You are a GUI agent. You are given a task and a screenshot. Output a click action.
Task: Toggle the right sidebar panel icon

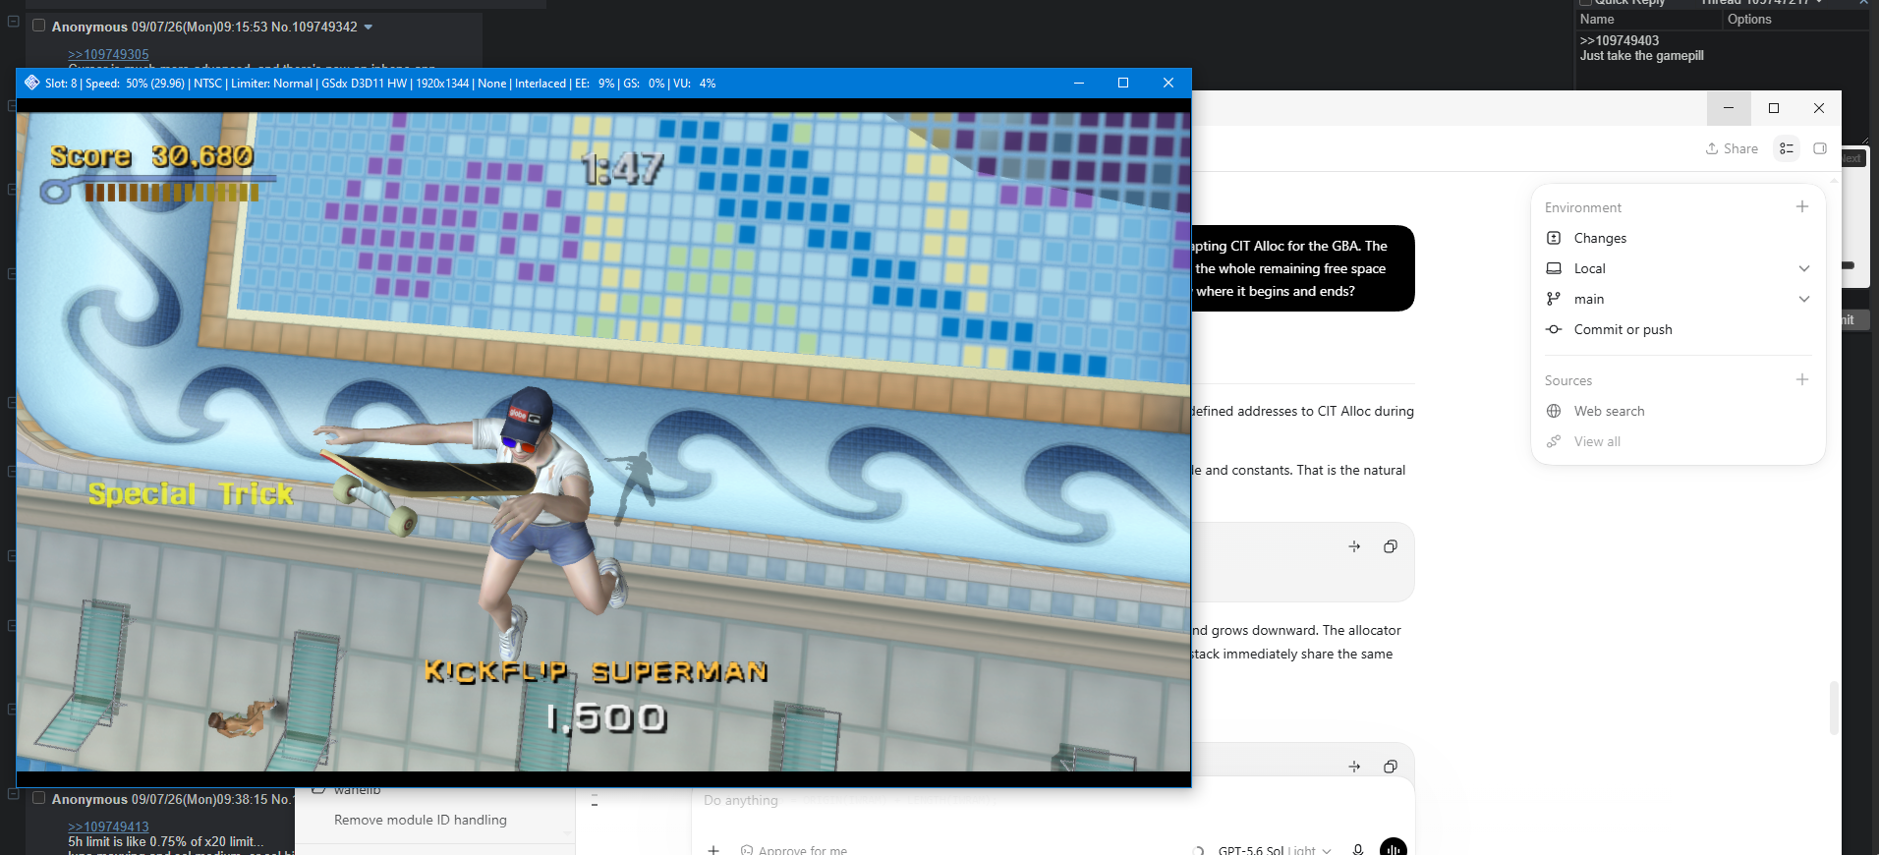[x=1820, y=148]
